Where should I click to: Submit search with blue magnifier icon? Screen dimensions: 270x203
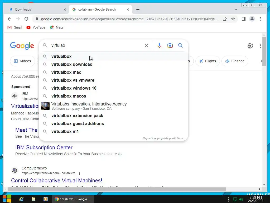pyautogui.click(x=180, y=45)
